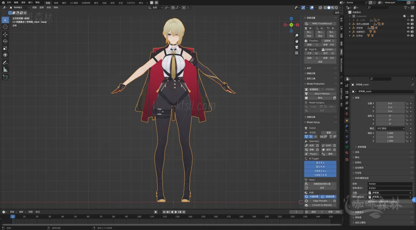Click the blue Z axis on the navigation gizmo
This screenshot has width=416, height=230.
point(291,19)
